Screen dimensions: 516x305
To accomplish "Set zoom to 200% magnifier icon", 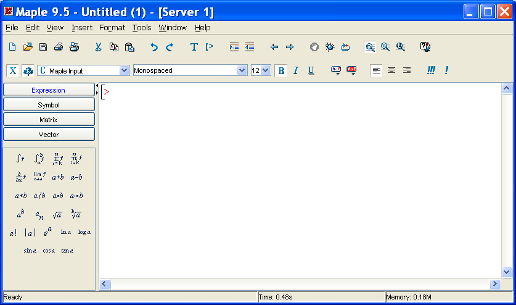I will coord(401,47).
